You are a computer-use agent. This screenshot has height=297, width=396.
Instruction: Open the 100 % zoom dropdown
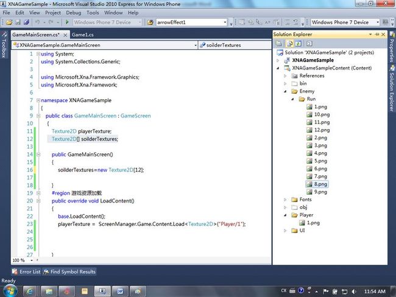pos(32,260)
